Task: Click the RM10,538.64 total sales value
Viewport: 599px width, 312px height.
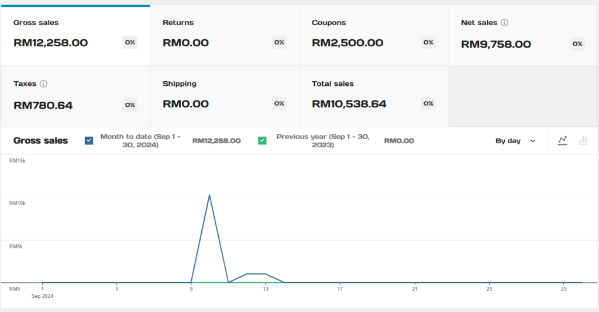Action: click(x=349, y=104)
